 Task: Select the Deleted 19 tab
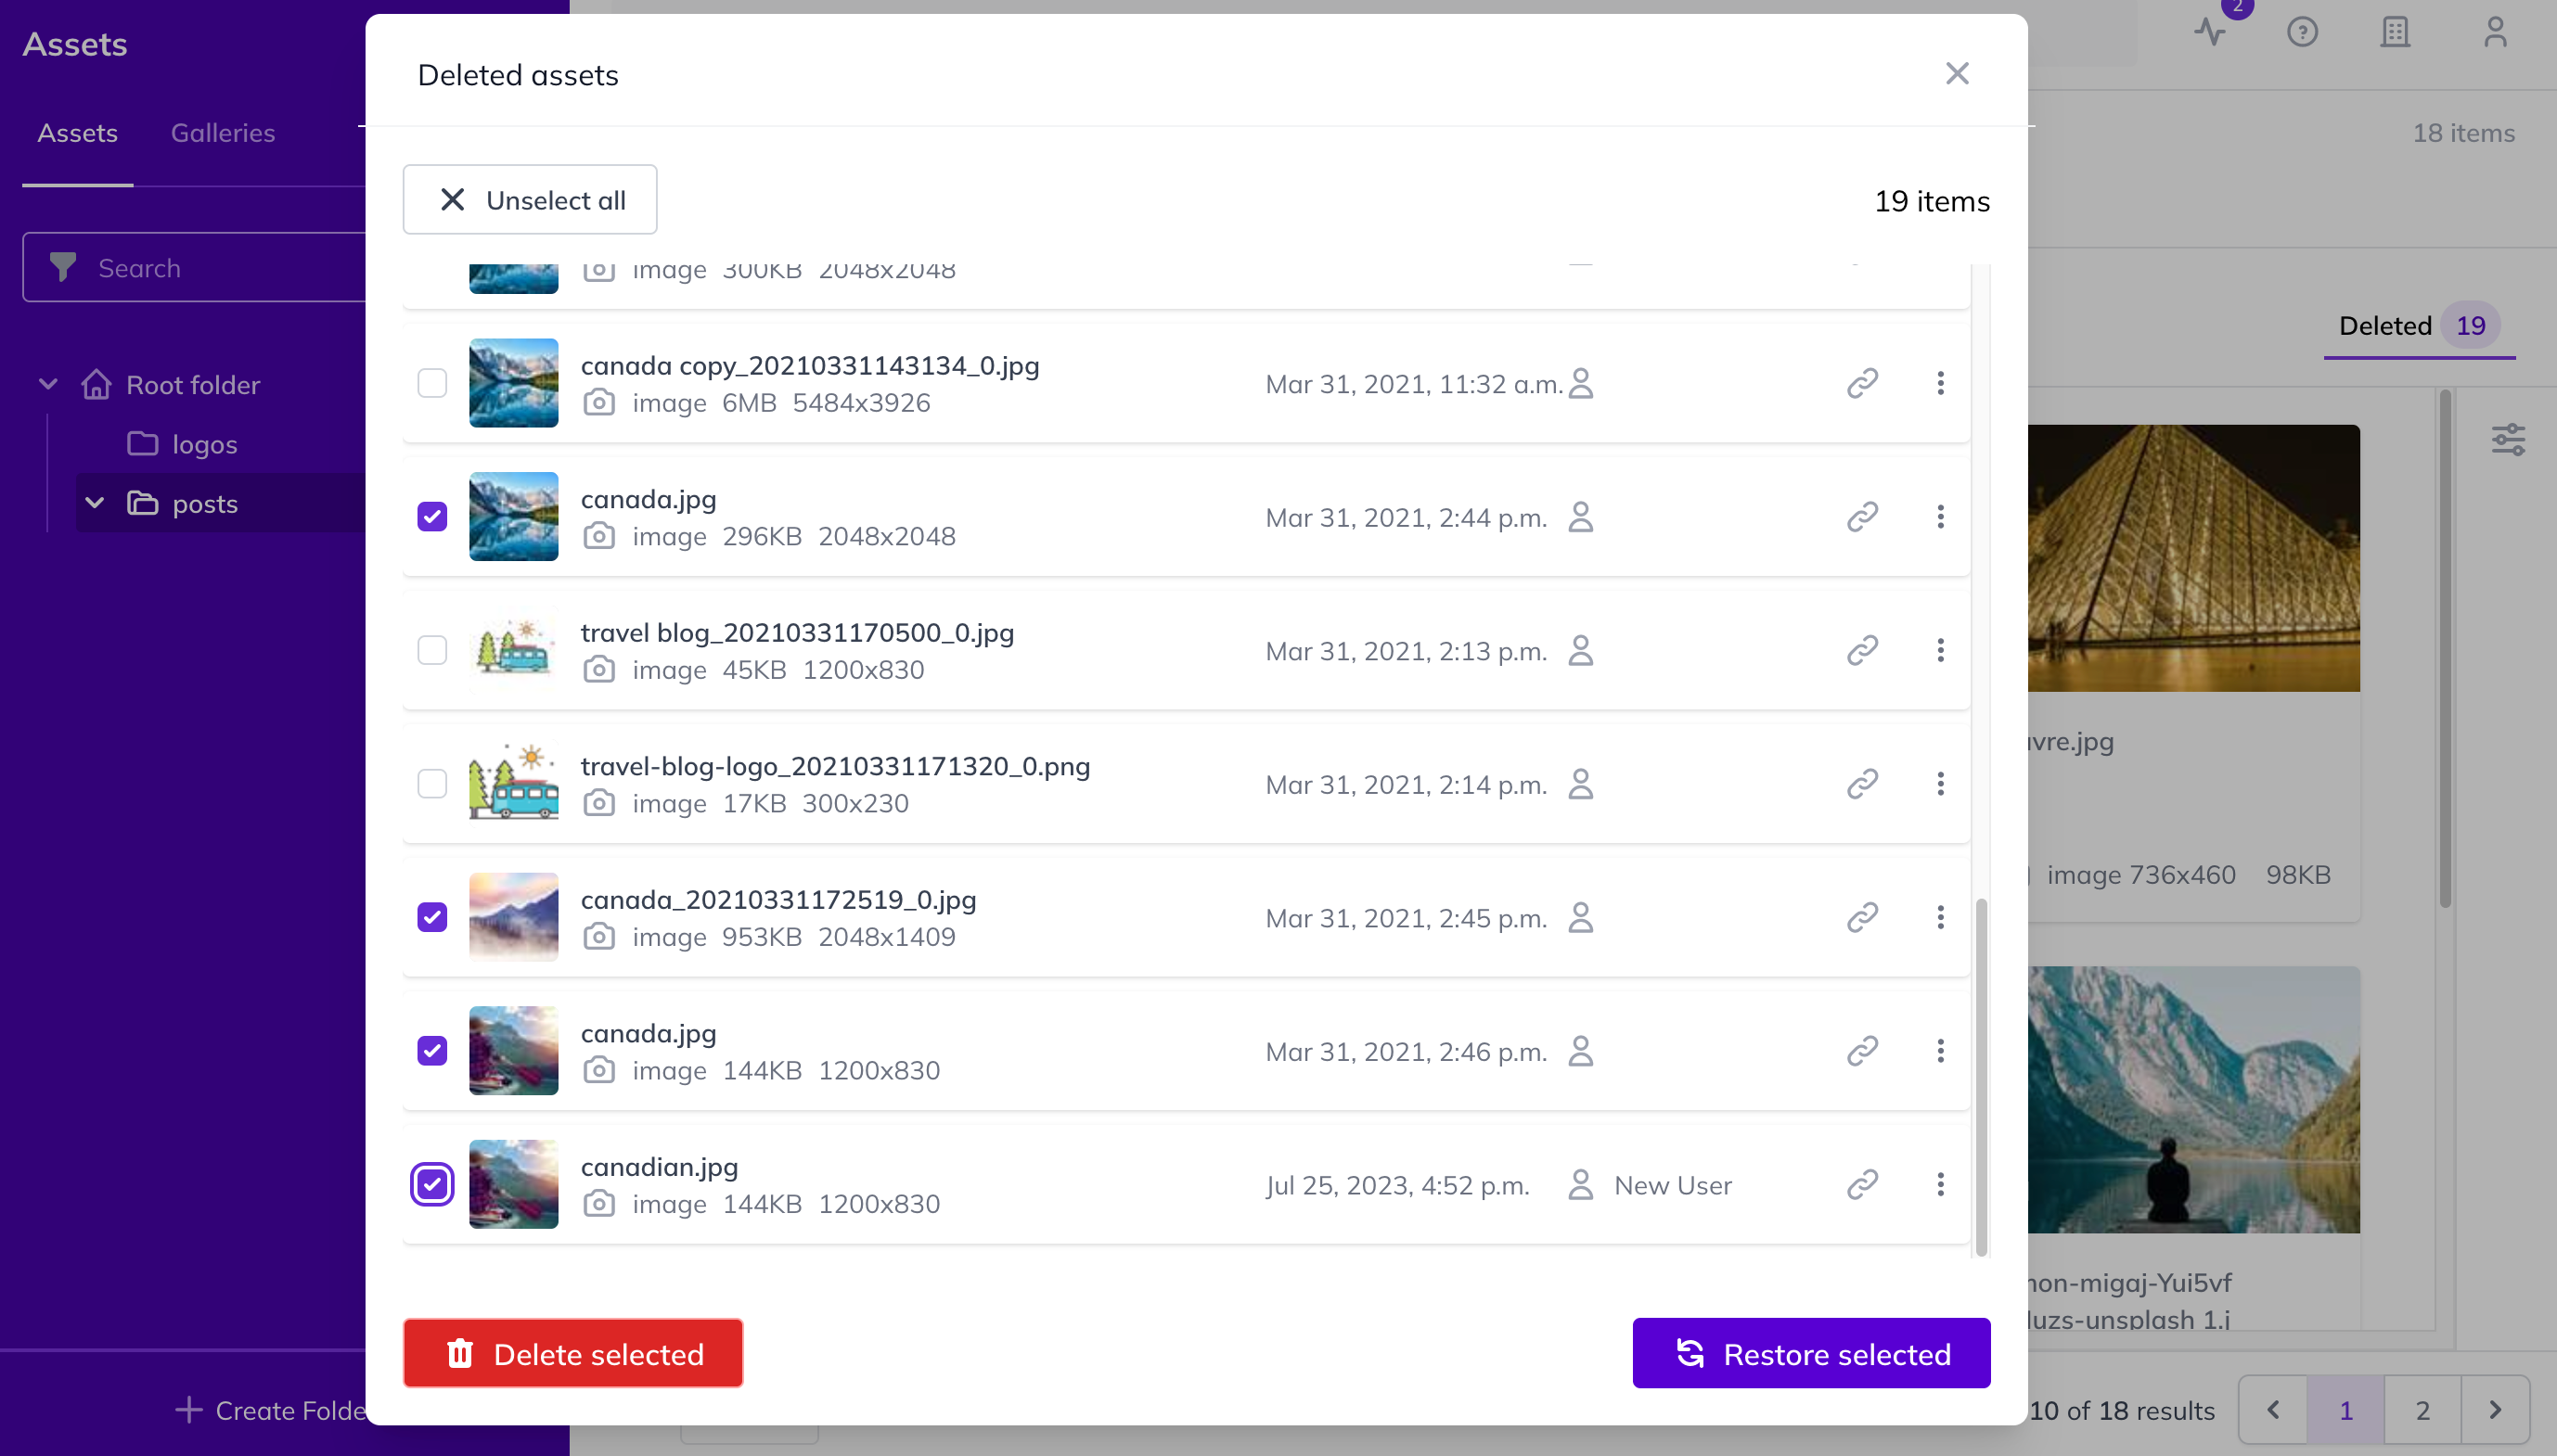[x=2419, y=326]
